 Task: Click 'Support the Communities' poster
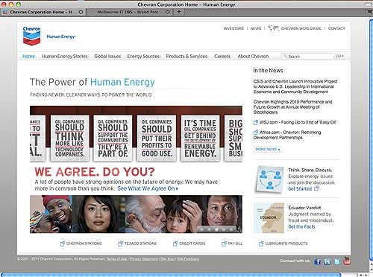[113, 138]
